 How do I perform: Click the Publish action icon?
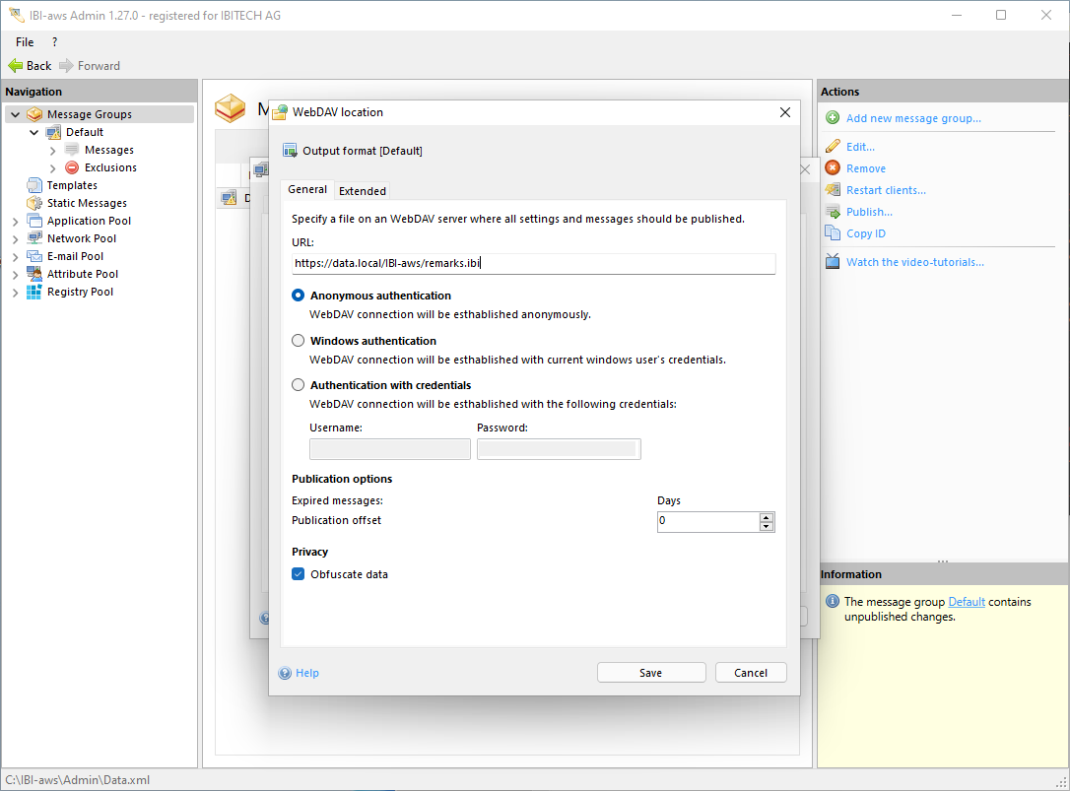point(833,212)
